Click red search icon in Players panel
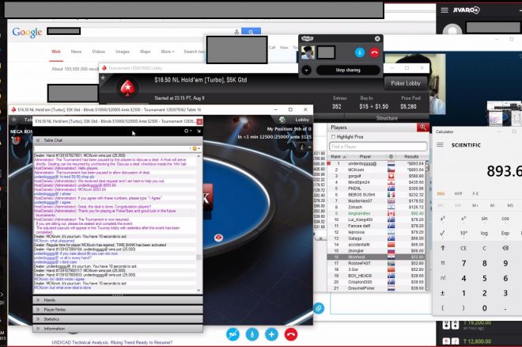Image resolution: width=522 pixels, height=347 pixels. pos(422,127)
